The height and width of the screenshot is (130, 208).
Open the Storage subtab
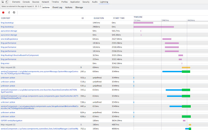(79, 7)
